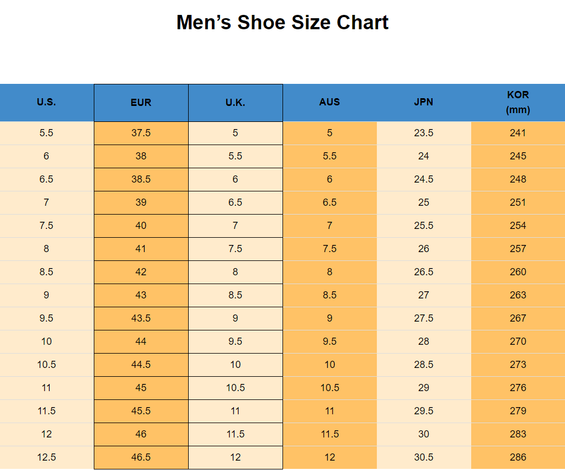Select the JPN cell showing 27

[424, 295]
